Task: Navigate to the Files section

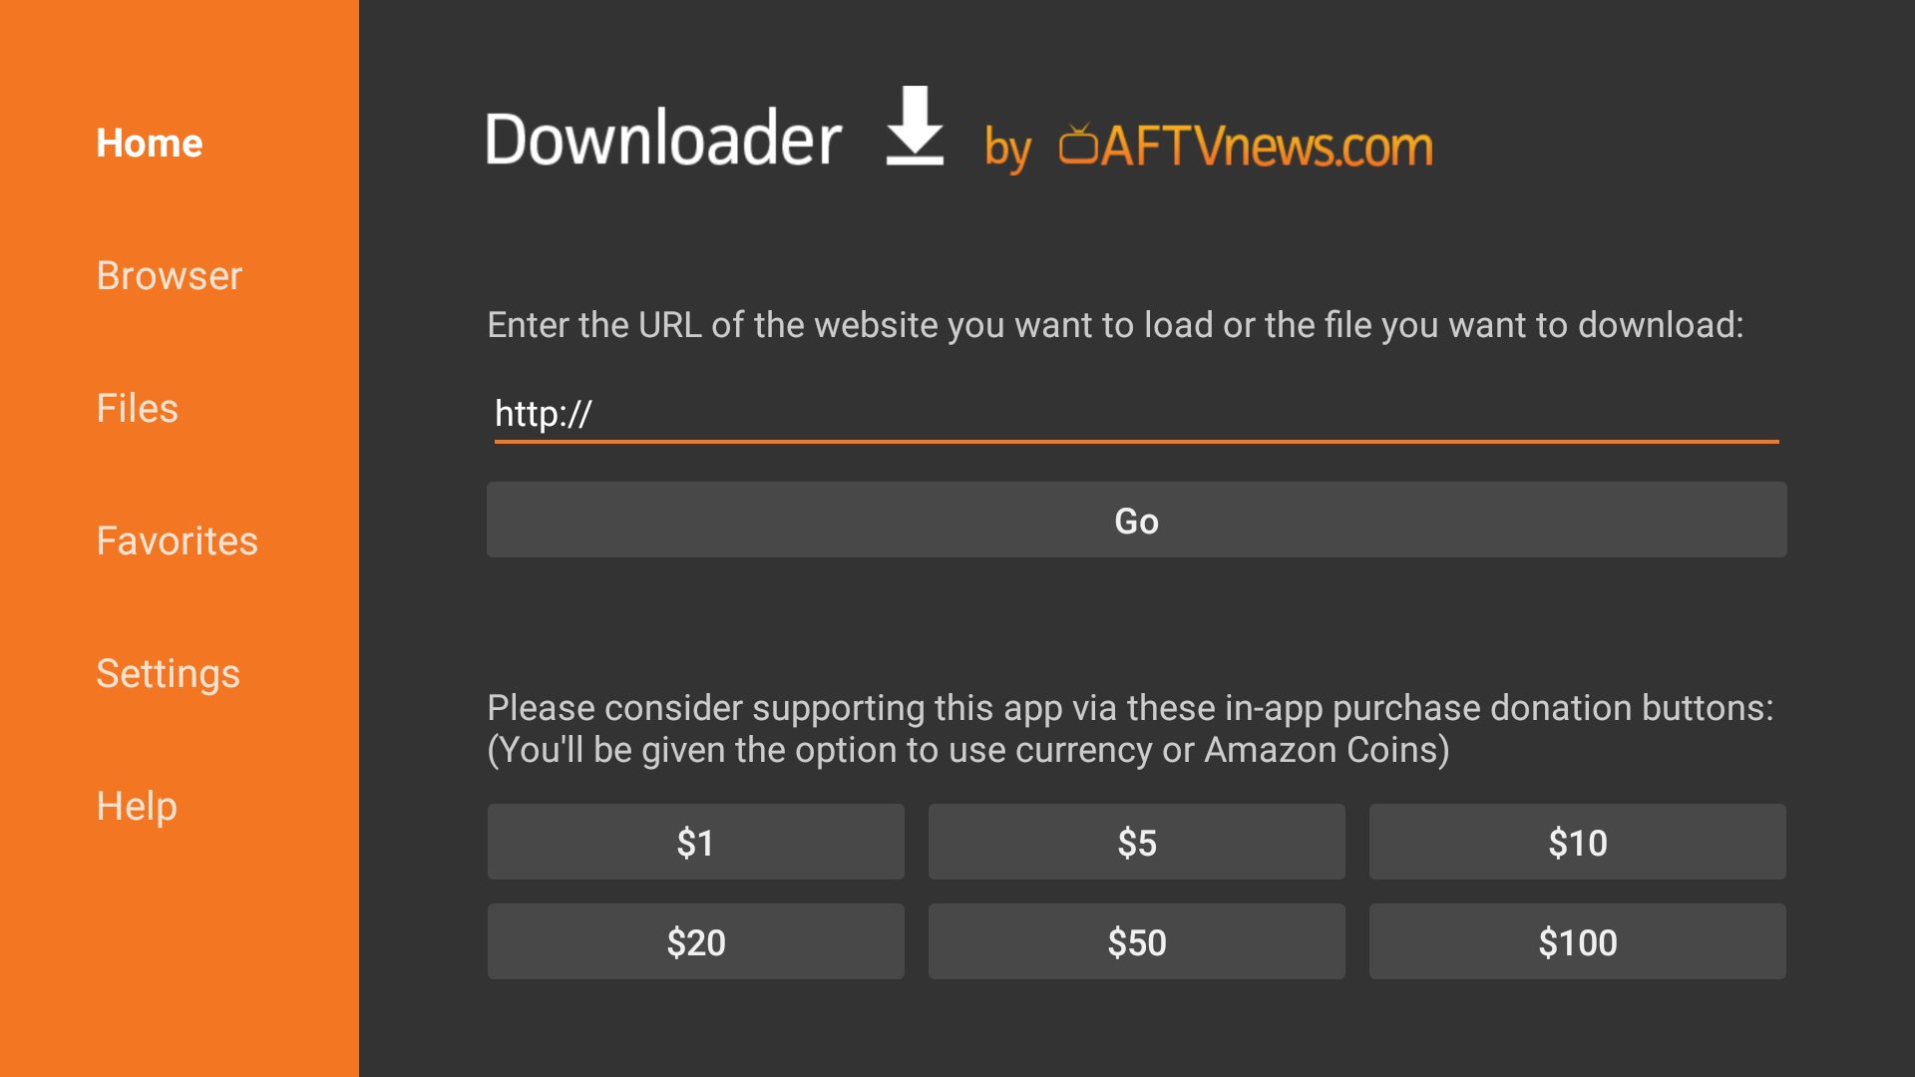Action: pos(138,408)
